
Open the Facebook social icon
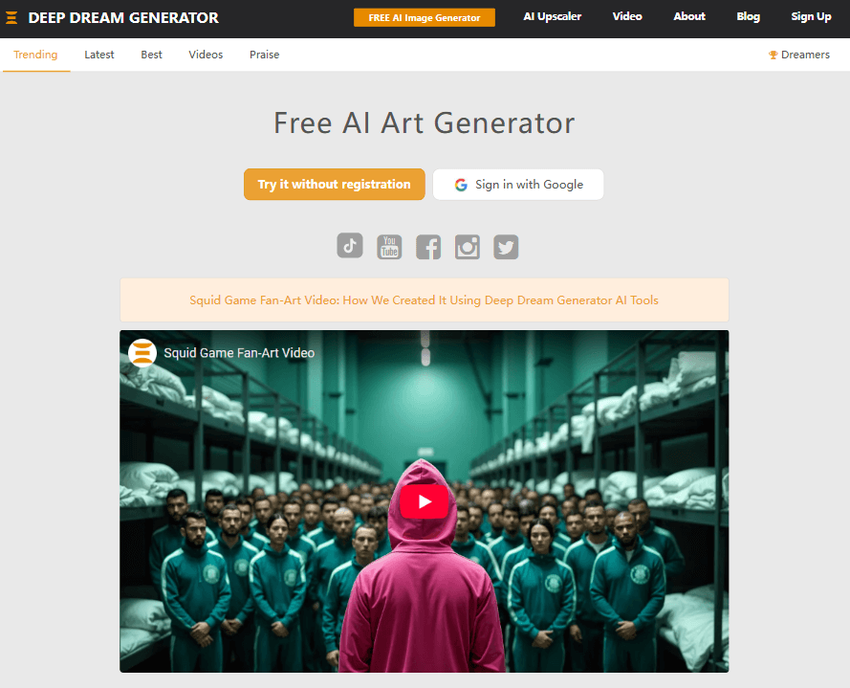428,247
